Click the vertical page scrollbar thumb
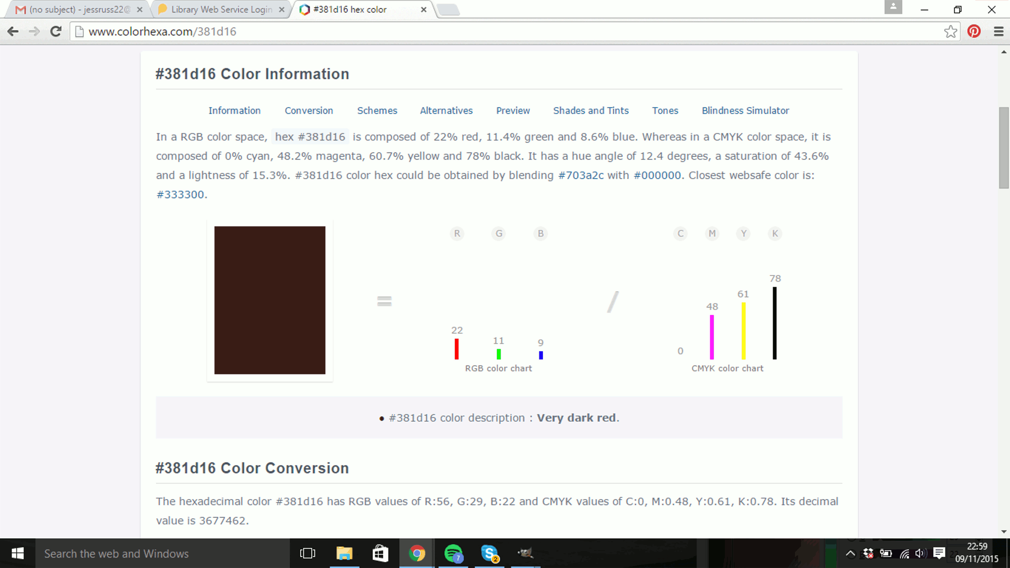The width and height of the screenshot is (1010, 568). point(1004,148)
